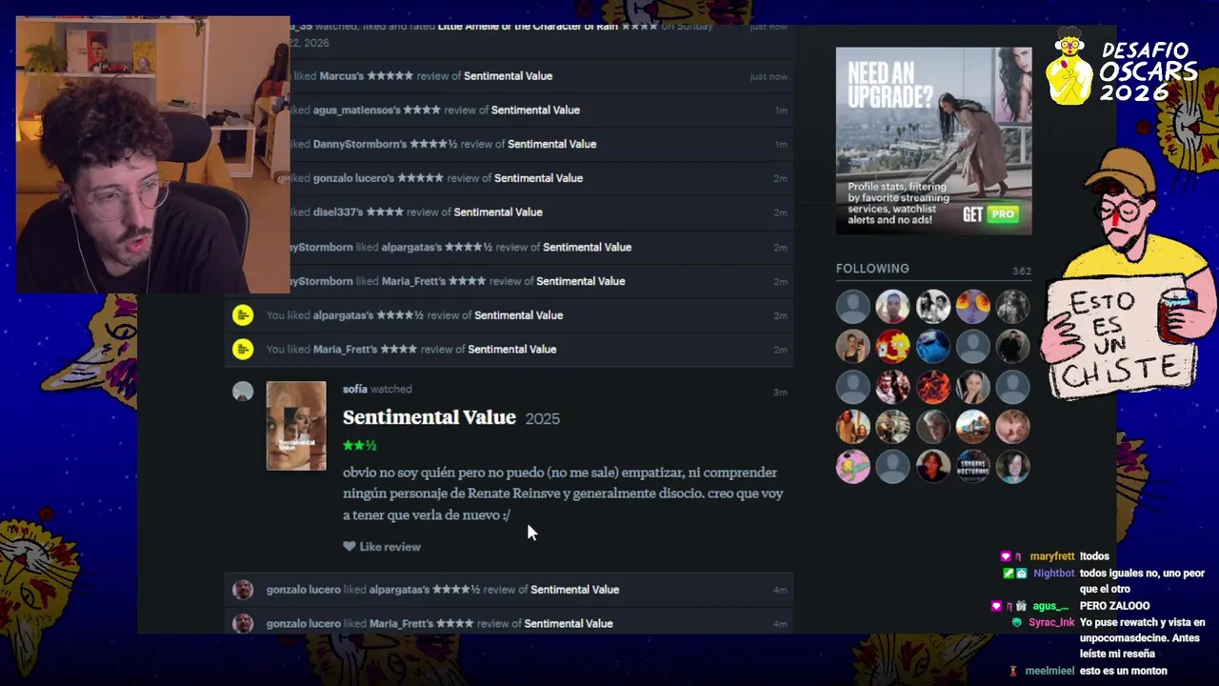This screenshot has width=1219, height=686.
Task: Open the grey-haired man with glasses avatar
Action: (933, 427)
